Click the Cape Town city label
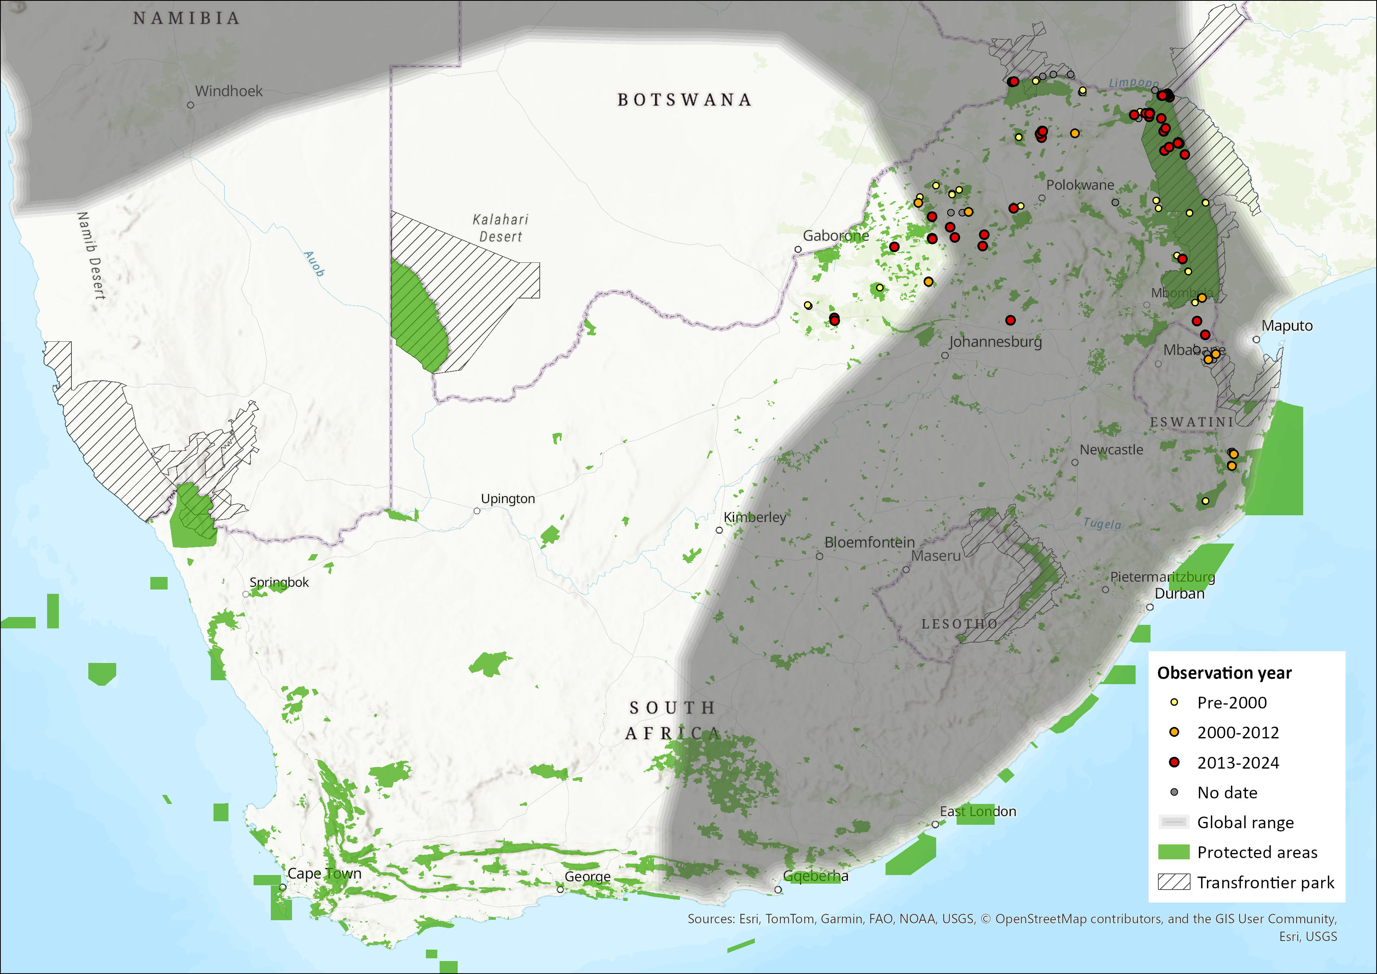Screen dimensions: 1377x974 click(325, 873)
